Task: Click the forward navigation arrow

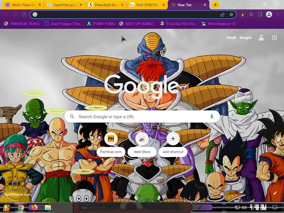Action: click(15, 14)
